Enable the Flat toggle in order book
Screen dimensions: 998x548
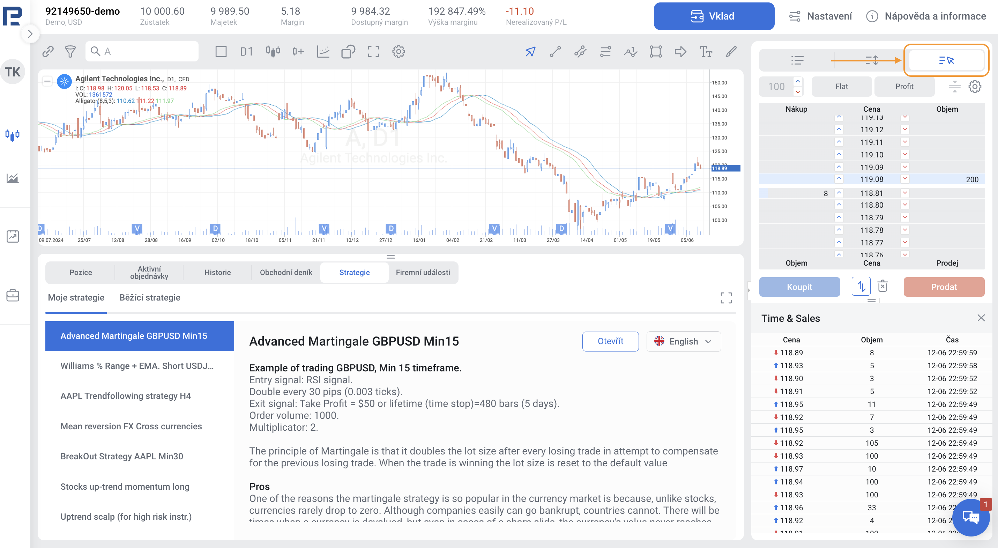(841, 87)
